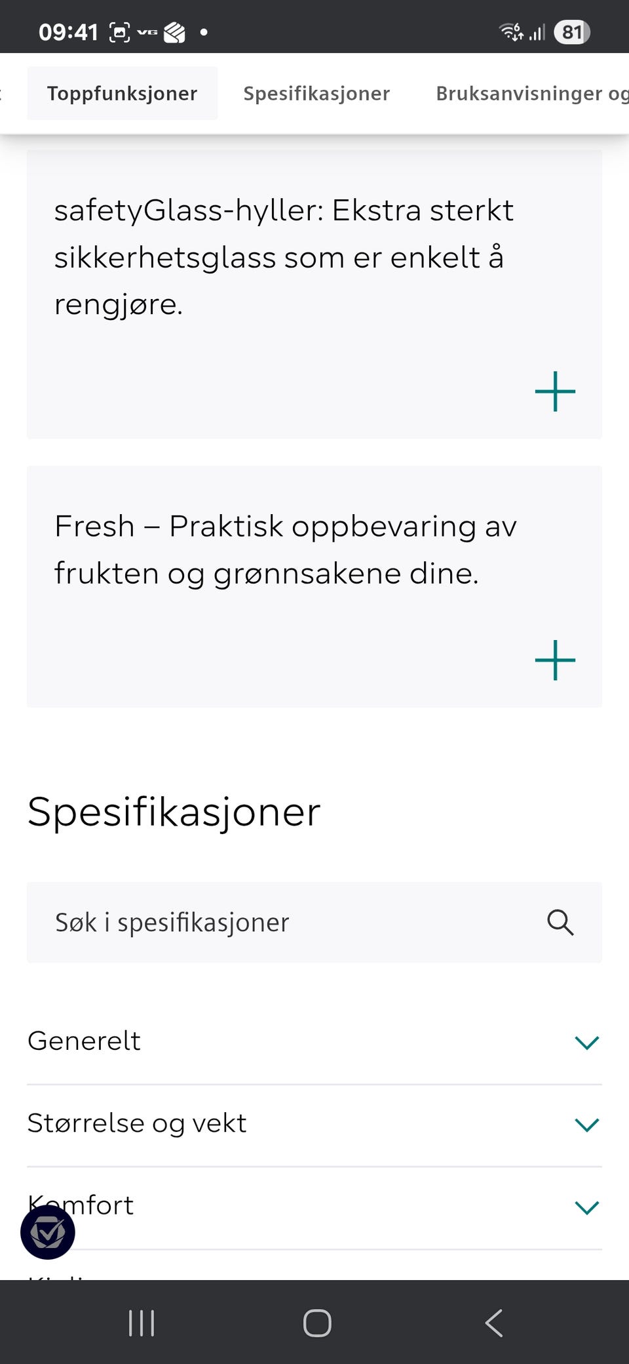Screen dimensions: 629x1364
Task: Switch to the Toppfunksjoner tab
Action: 123,93
